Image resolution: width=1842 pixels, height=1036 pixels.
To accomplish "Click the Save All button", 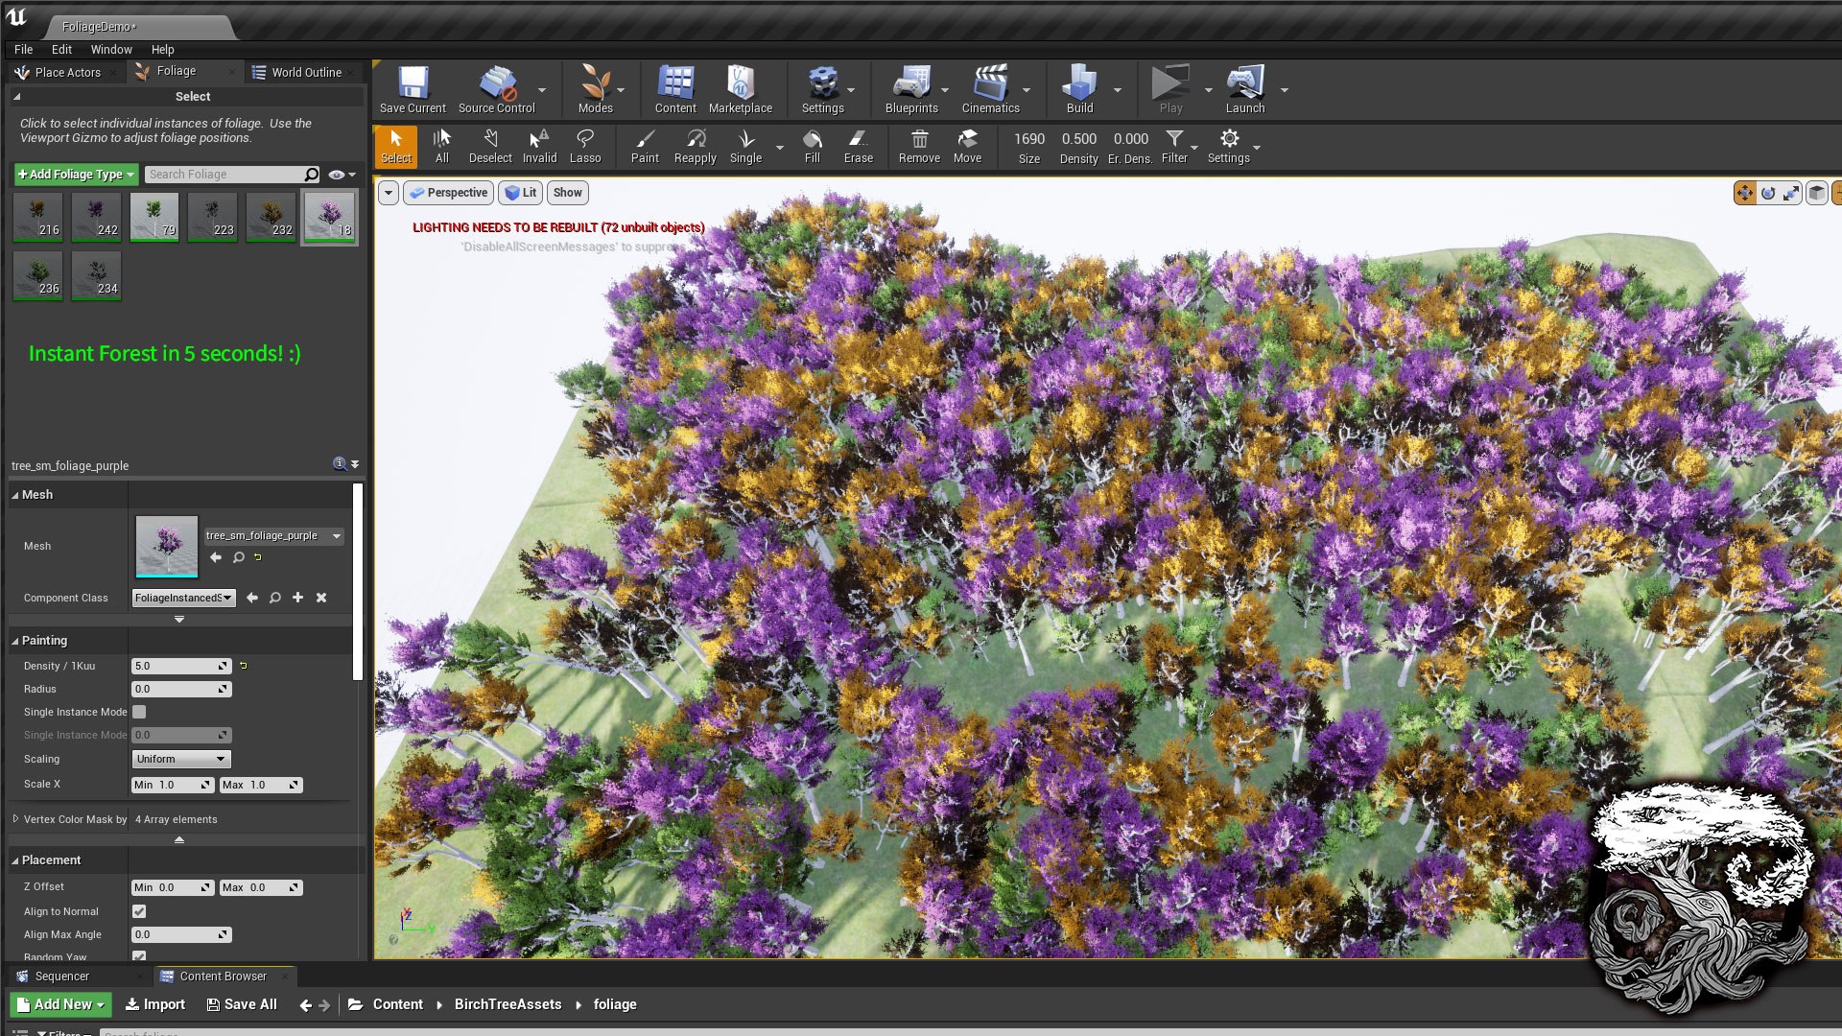I will pyautogui.click(x=242, y=1004).
